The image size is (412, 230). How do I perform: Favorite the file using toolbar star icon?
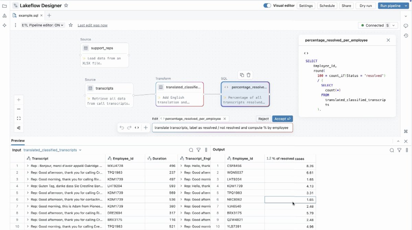[71, 25]
